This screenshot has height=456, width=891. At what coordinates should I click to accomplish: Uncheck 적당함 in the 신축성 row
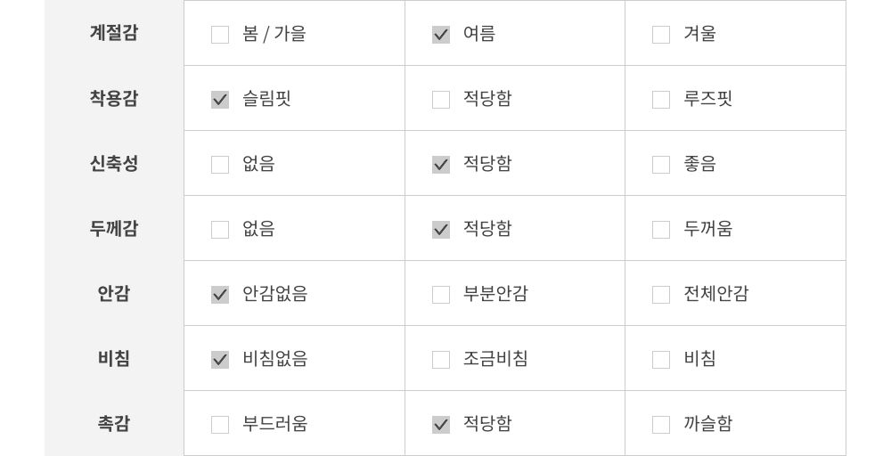pos(441,165)
